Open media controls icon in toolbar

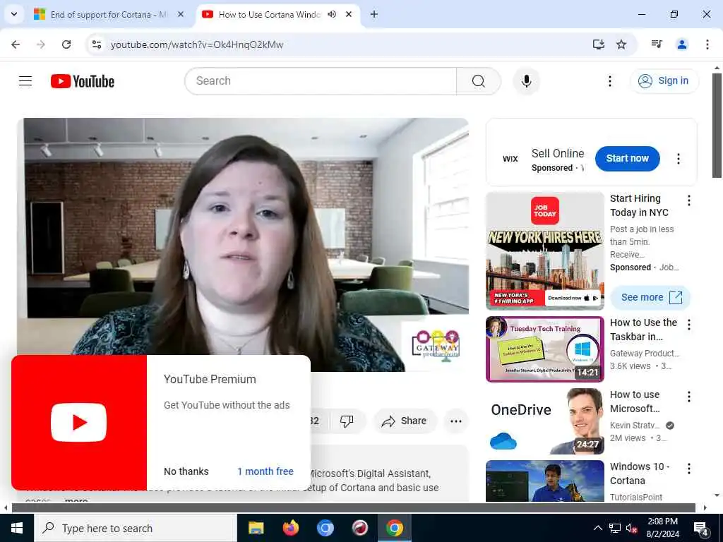pyautogui.click(x=657, y=44)
